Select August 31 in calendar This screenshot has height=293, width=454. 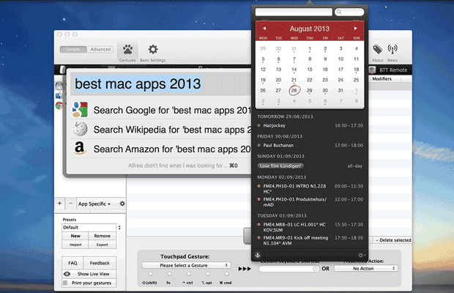pyautogui.click(x=340, y=91)
